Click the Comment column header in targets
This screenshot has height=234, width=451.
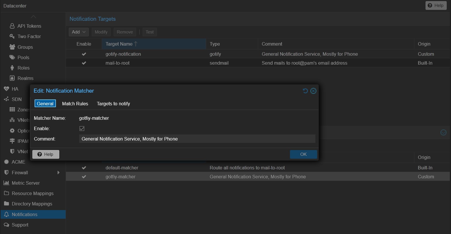click(336, 44)
